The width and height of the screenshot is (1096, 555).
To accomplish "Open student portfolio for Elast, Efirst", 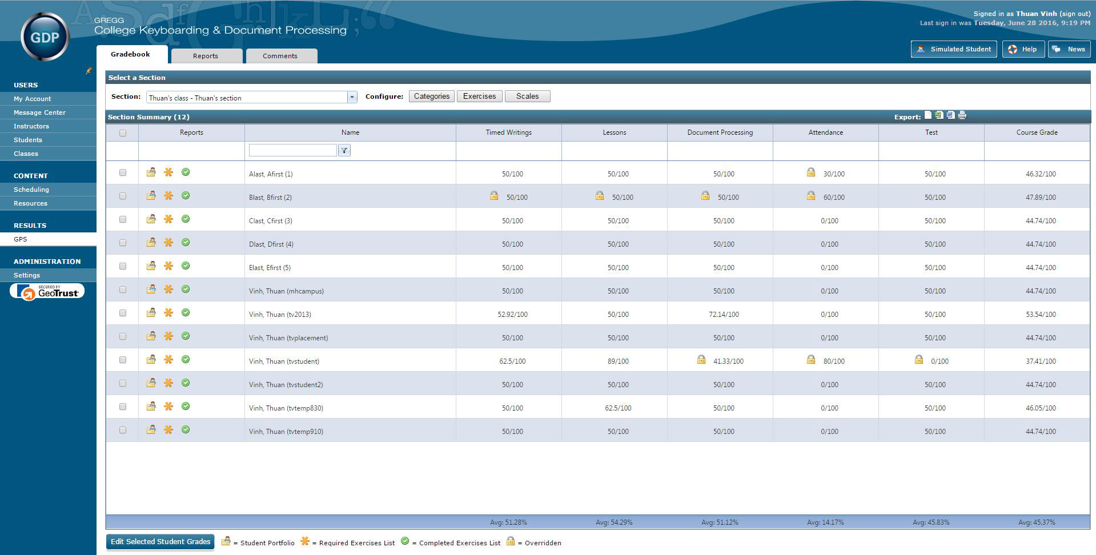I will click(x=151, y=266).
